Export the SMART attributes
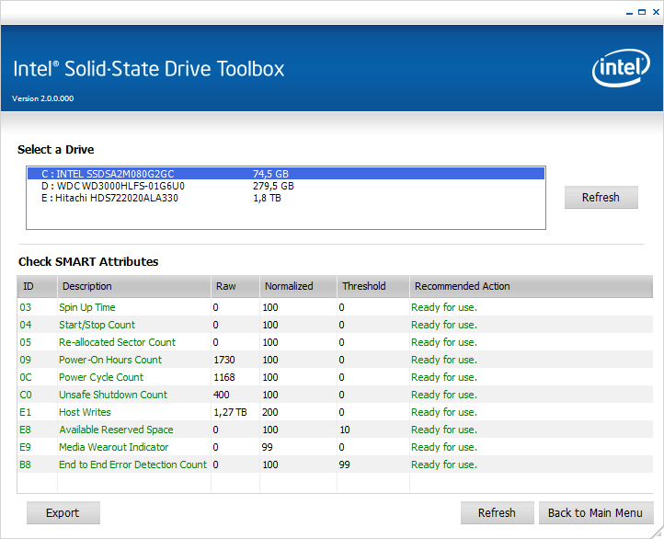 click(x=63, y=512)
